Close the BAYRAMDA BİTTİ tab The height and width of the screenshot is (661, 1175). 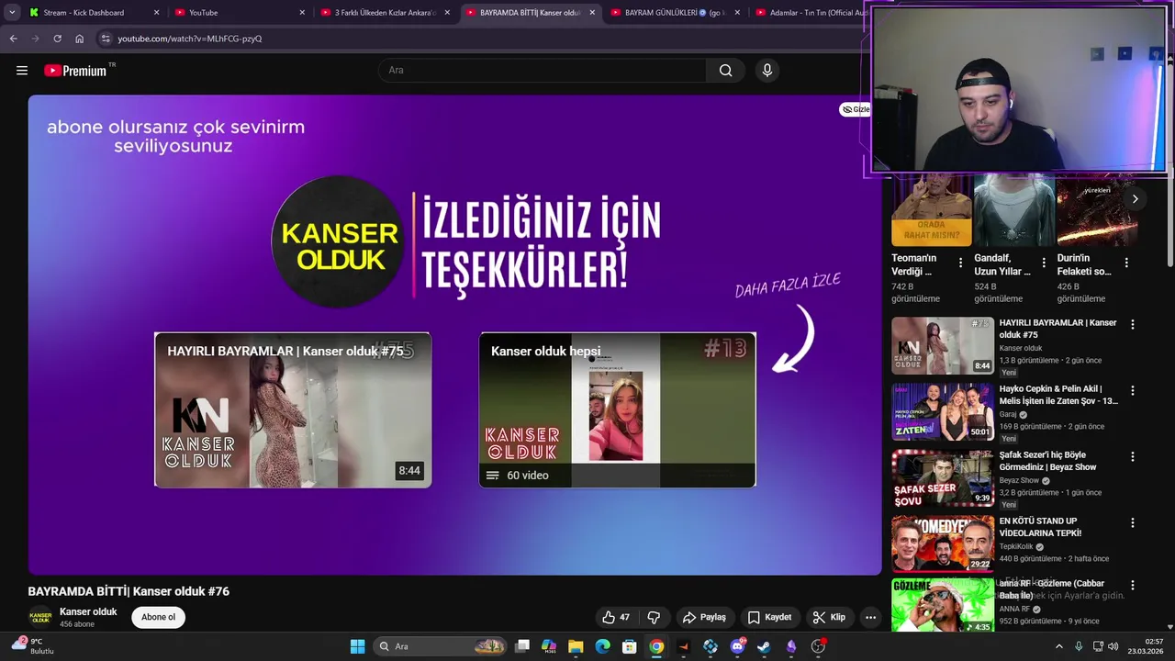point(592,13)
